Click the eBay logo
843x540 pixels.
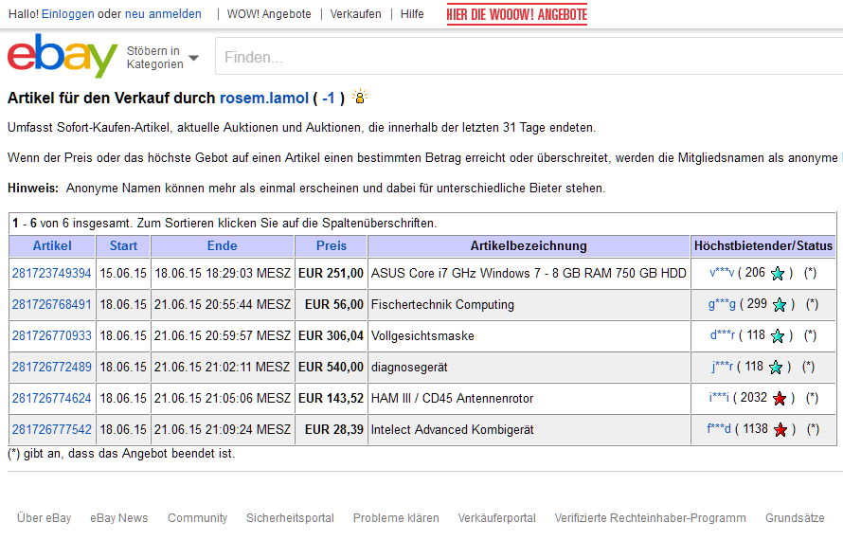63,57
